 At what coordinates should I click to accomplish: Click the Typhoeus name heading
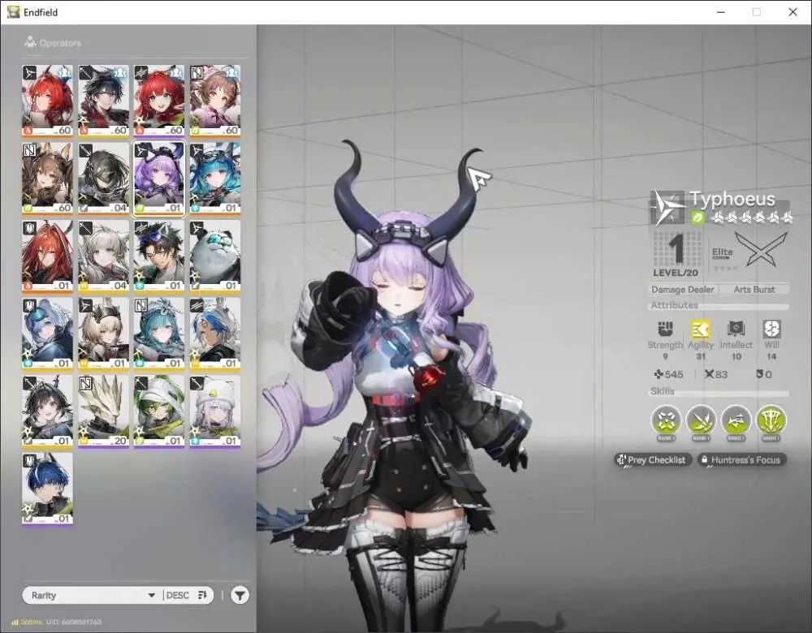pos(732,199)
